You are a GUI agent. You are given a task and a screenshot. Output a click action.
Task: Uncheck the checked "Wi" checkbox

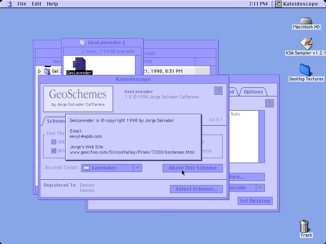(54, 151)
